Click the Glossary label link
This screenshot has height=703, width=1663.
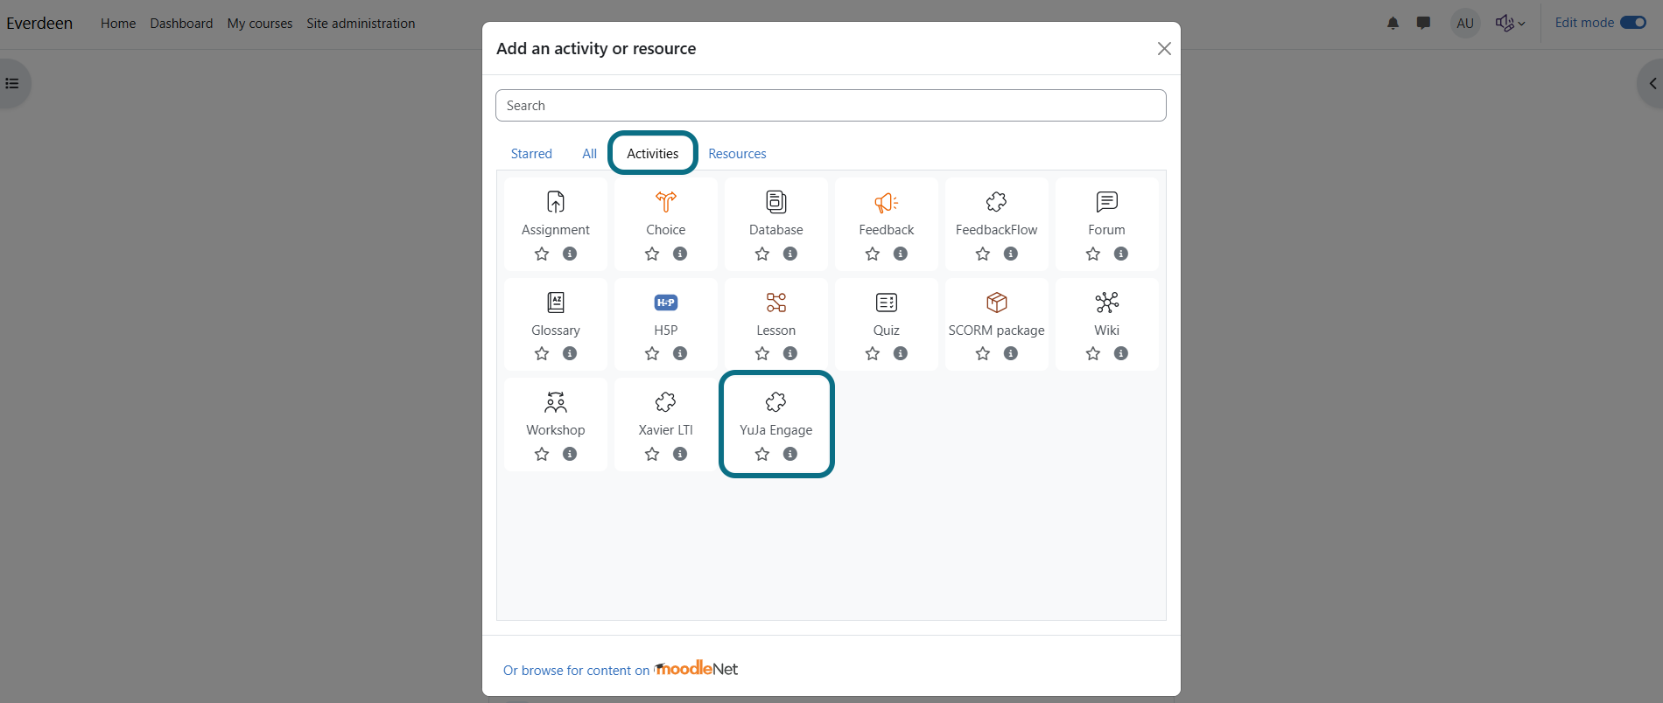pyautogui.click(x=556, y=330)
